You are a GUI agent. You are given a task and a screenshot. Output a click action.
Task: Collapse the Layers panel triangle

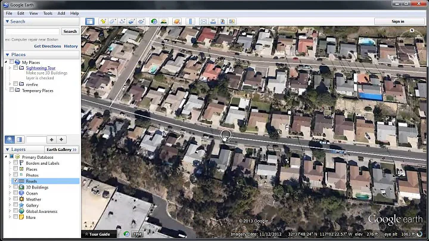(x=7, y=150)
